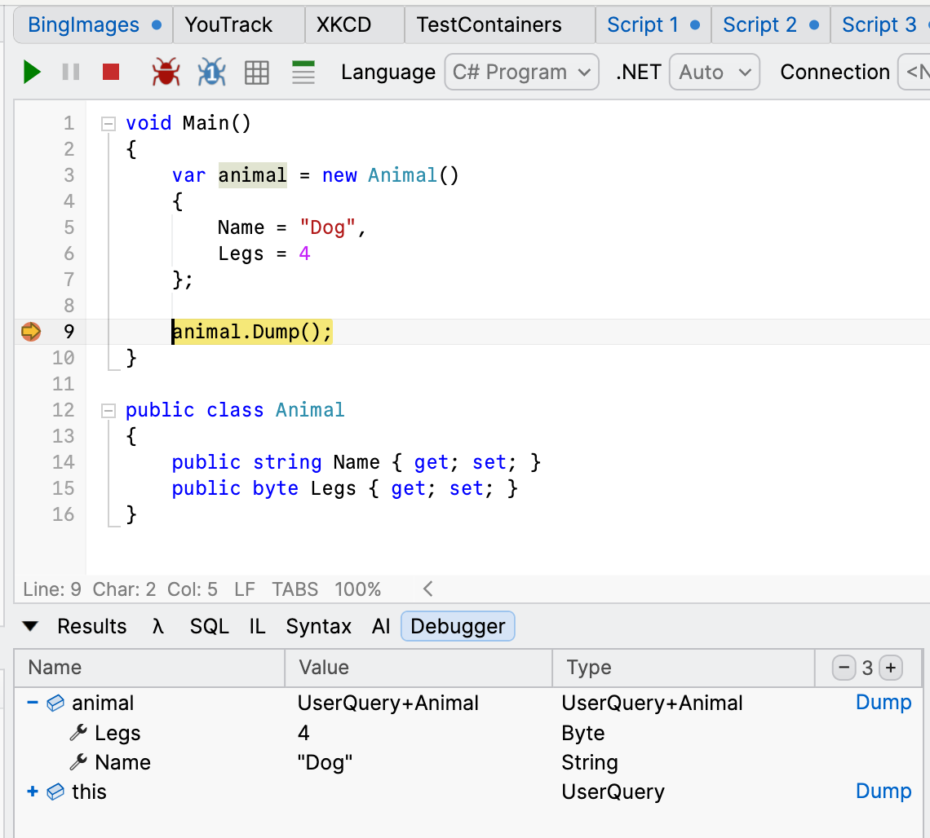Screen dimensions: 930x838
Task: Click the breakpoint arrow on line 9
Action: (x=31, y=331)
